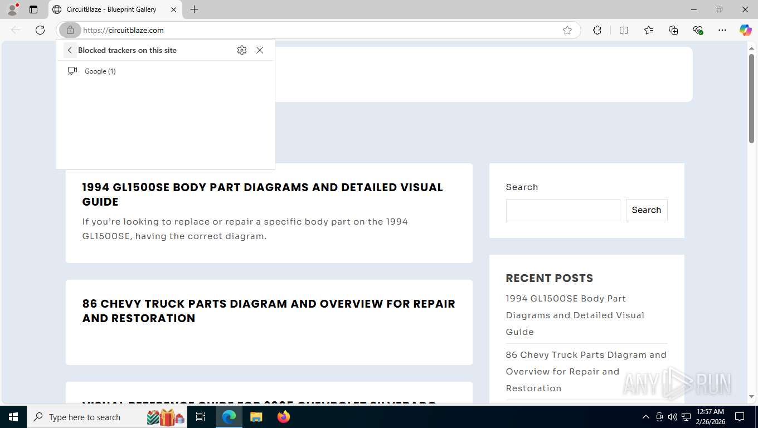
Task: Open 86 Chevy Truck Parts Diagram article title
Action: [269, 311]
